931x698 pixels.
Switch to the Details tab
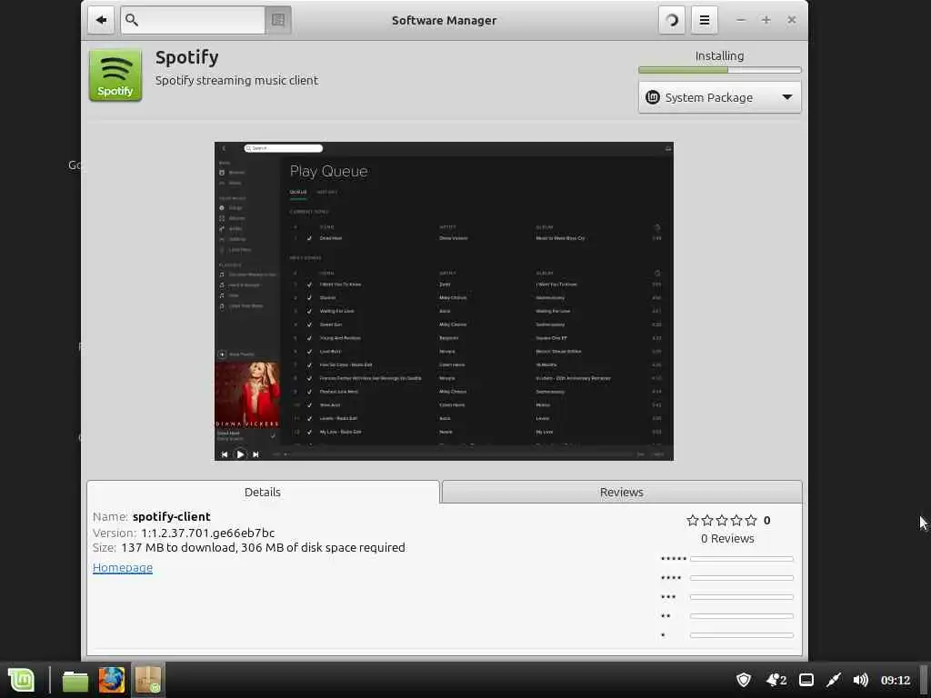click(x=263, y=492)
